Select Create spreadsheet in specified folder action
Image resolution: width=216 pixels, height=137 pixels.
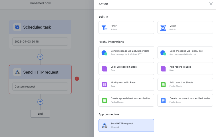click(x=126, y=100)
